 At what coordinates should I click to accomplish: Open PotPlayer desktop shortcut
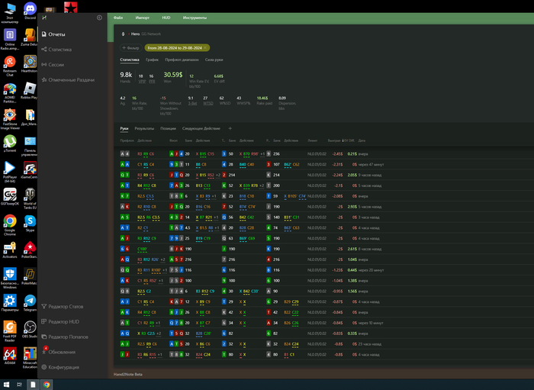(10, 170)
